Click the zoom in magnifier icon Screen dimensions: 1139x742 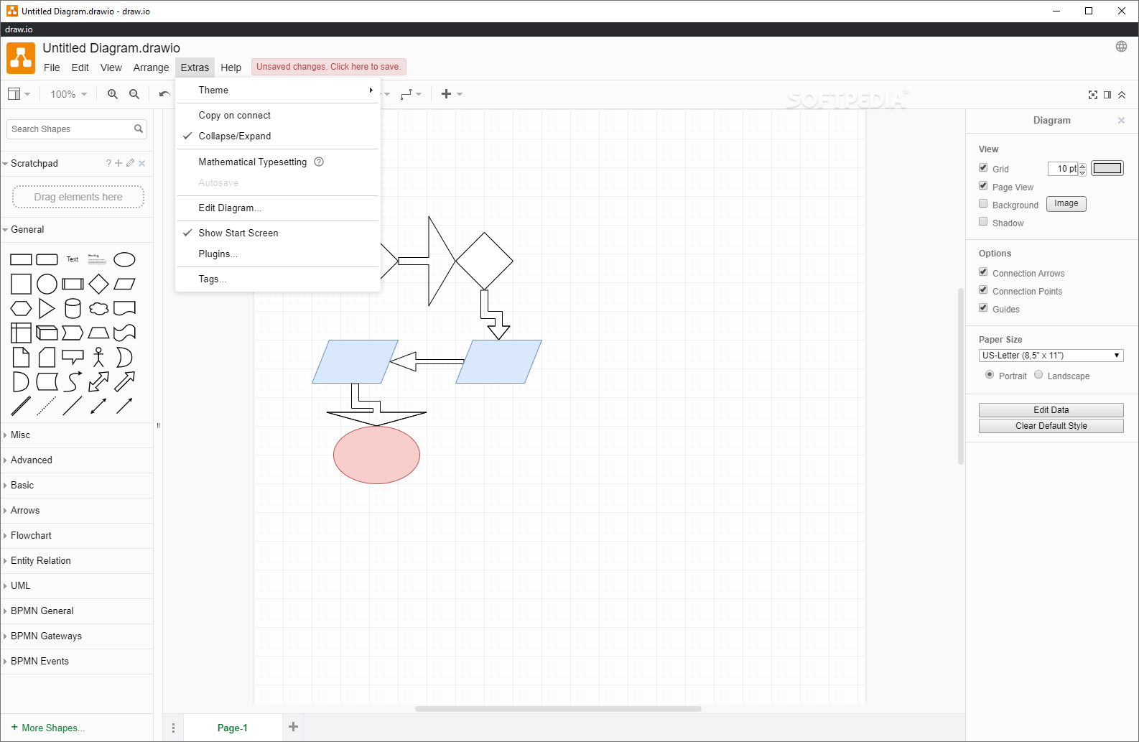click(113, 94)
